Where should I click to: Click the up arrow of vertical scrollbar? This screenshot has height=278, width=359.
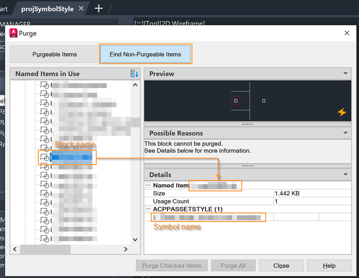pos(135,85)
